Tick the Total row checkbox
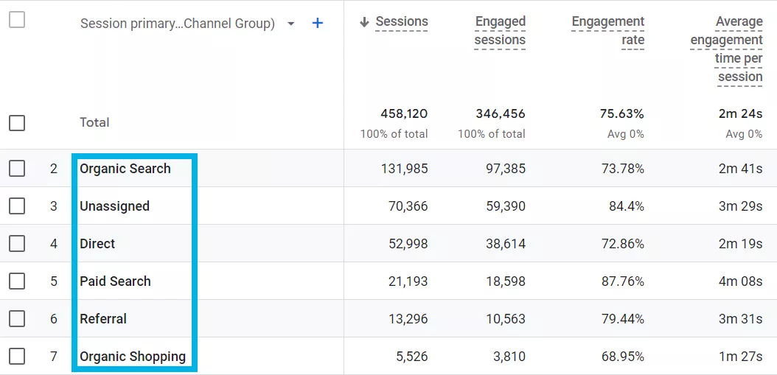 point(17,122)
